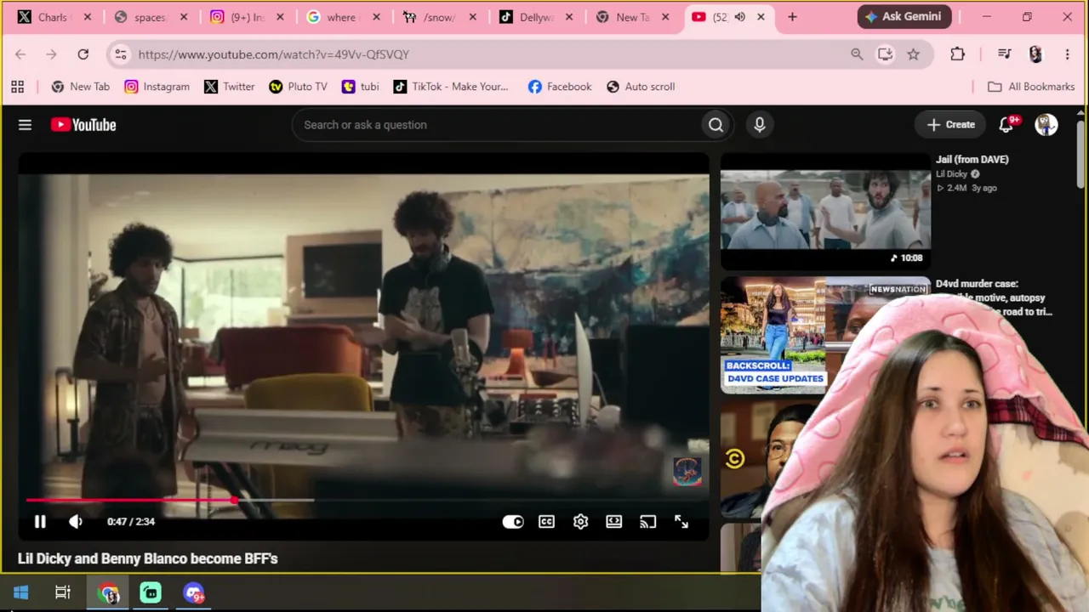This screenshot has height=612, width=1089.
Task: Open the Twitter bookmark
Action: (229, 87)
